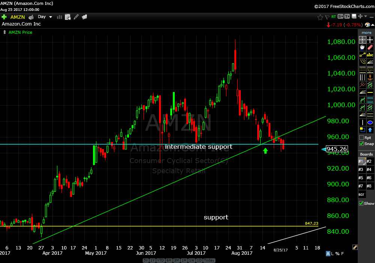Expand the more drawing tools panel
The width and height of the screenshot is (375, 263).
[366, 33]
